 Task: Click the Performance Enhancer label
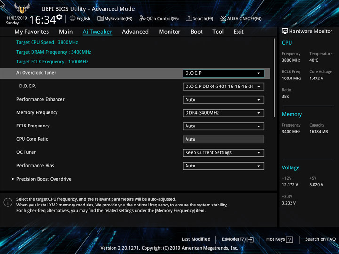point(40,99)
